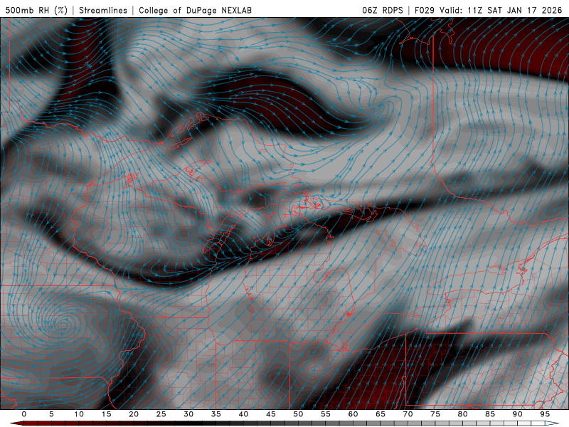Click the "85" value on the legend scale

(x=490, y=414)
